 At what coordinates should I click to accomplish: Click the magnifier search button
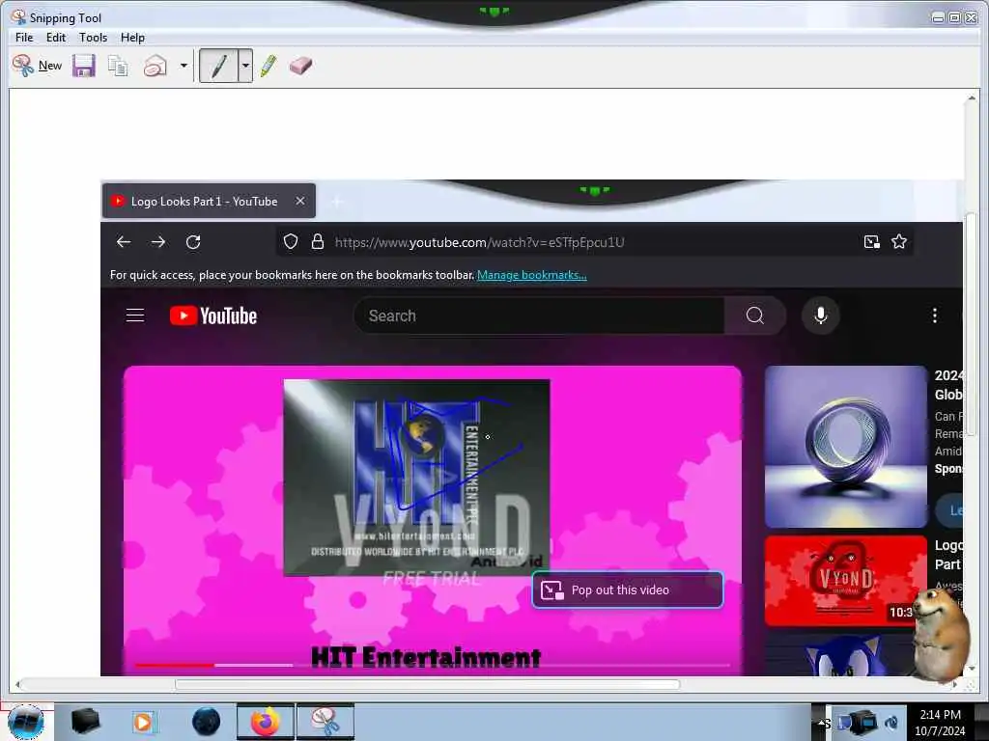(x=755, y=316)
